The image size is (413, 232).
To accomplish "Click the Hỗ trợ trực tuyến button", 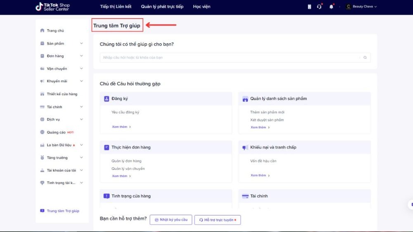I will [x=218, y=220].
